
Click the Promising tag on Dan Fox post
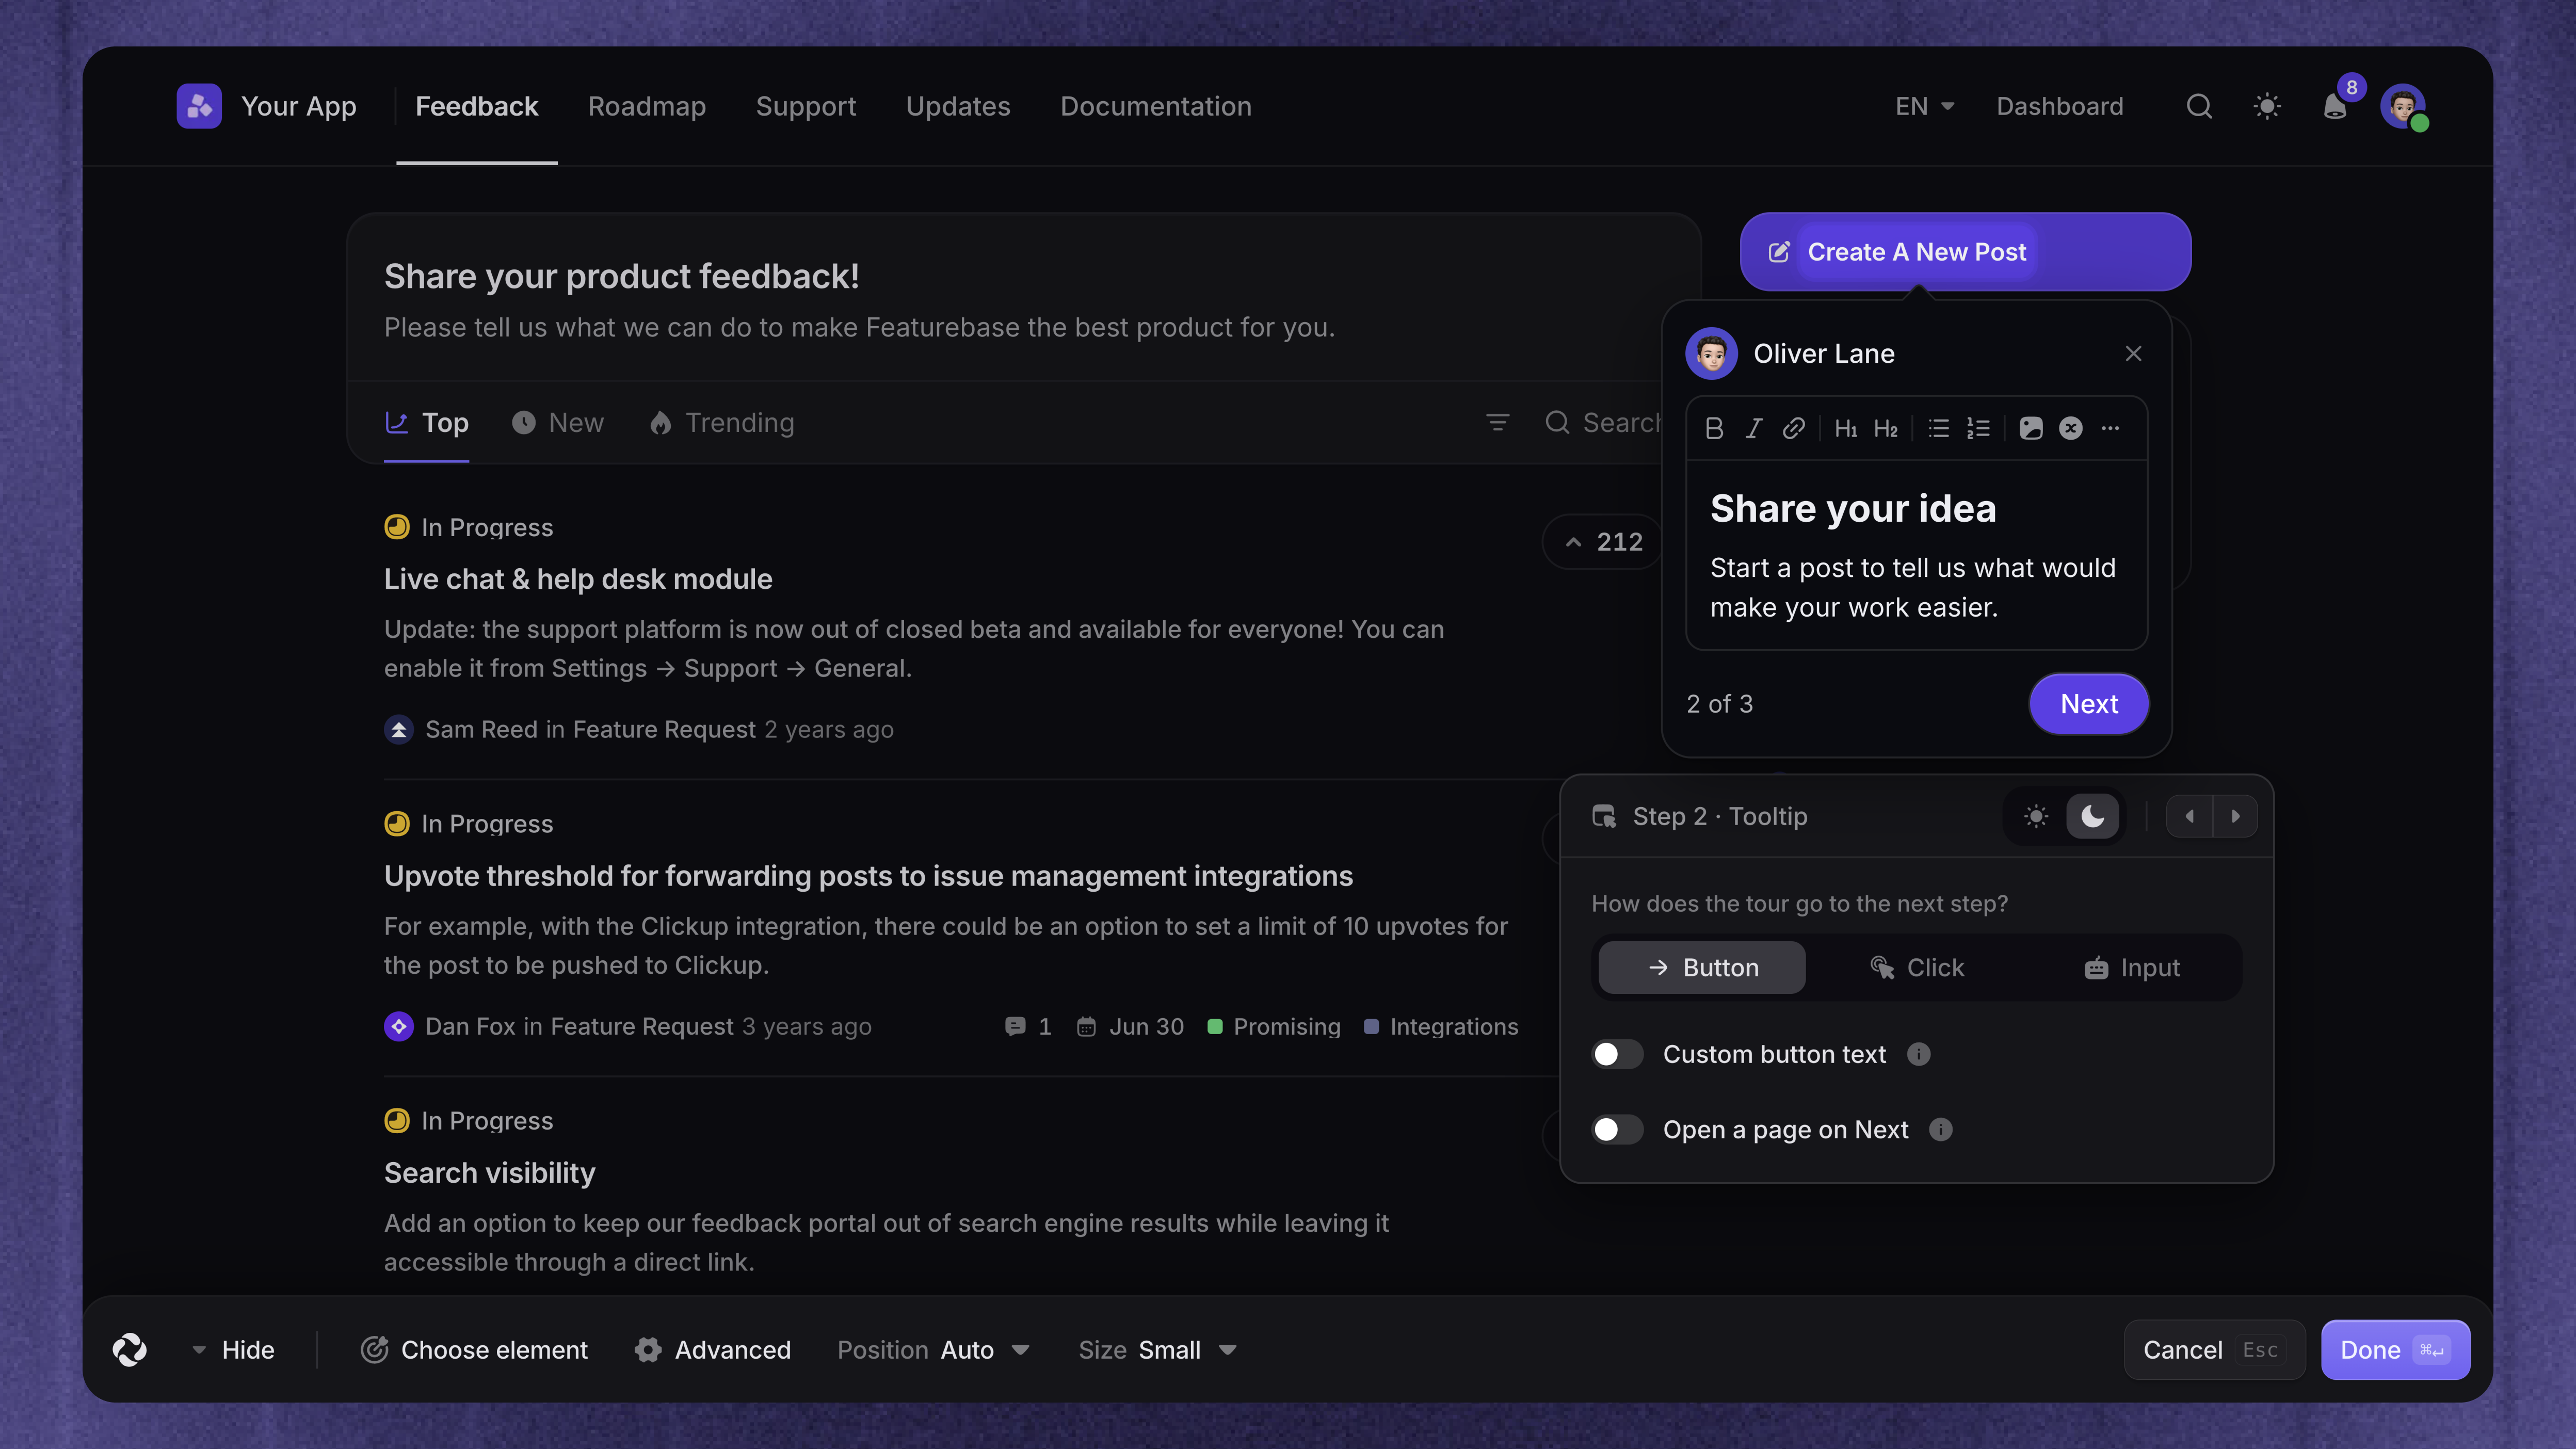1274,1026
